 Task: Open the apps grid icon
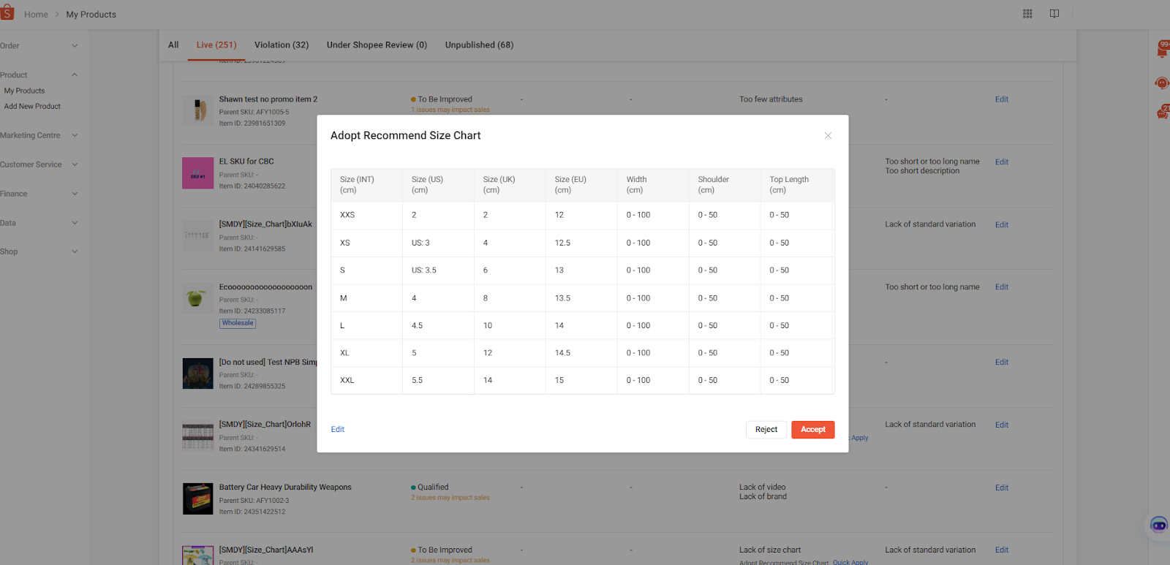pos(1027,14)
